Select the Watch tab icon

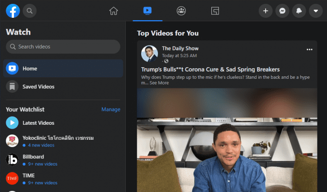(147, 11)
